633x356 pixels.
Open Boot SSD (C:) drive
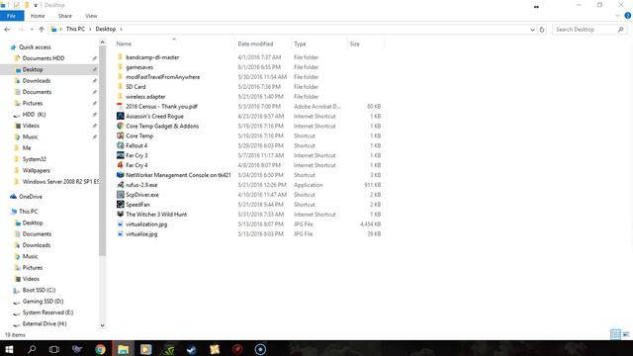pos(39,290)
